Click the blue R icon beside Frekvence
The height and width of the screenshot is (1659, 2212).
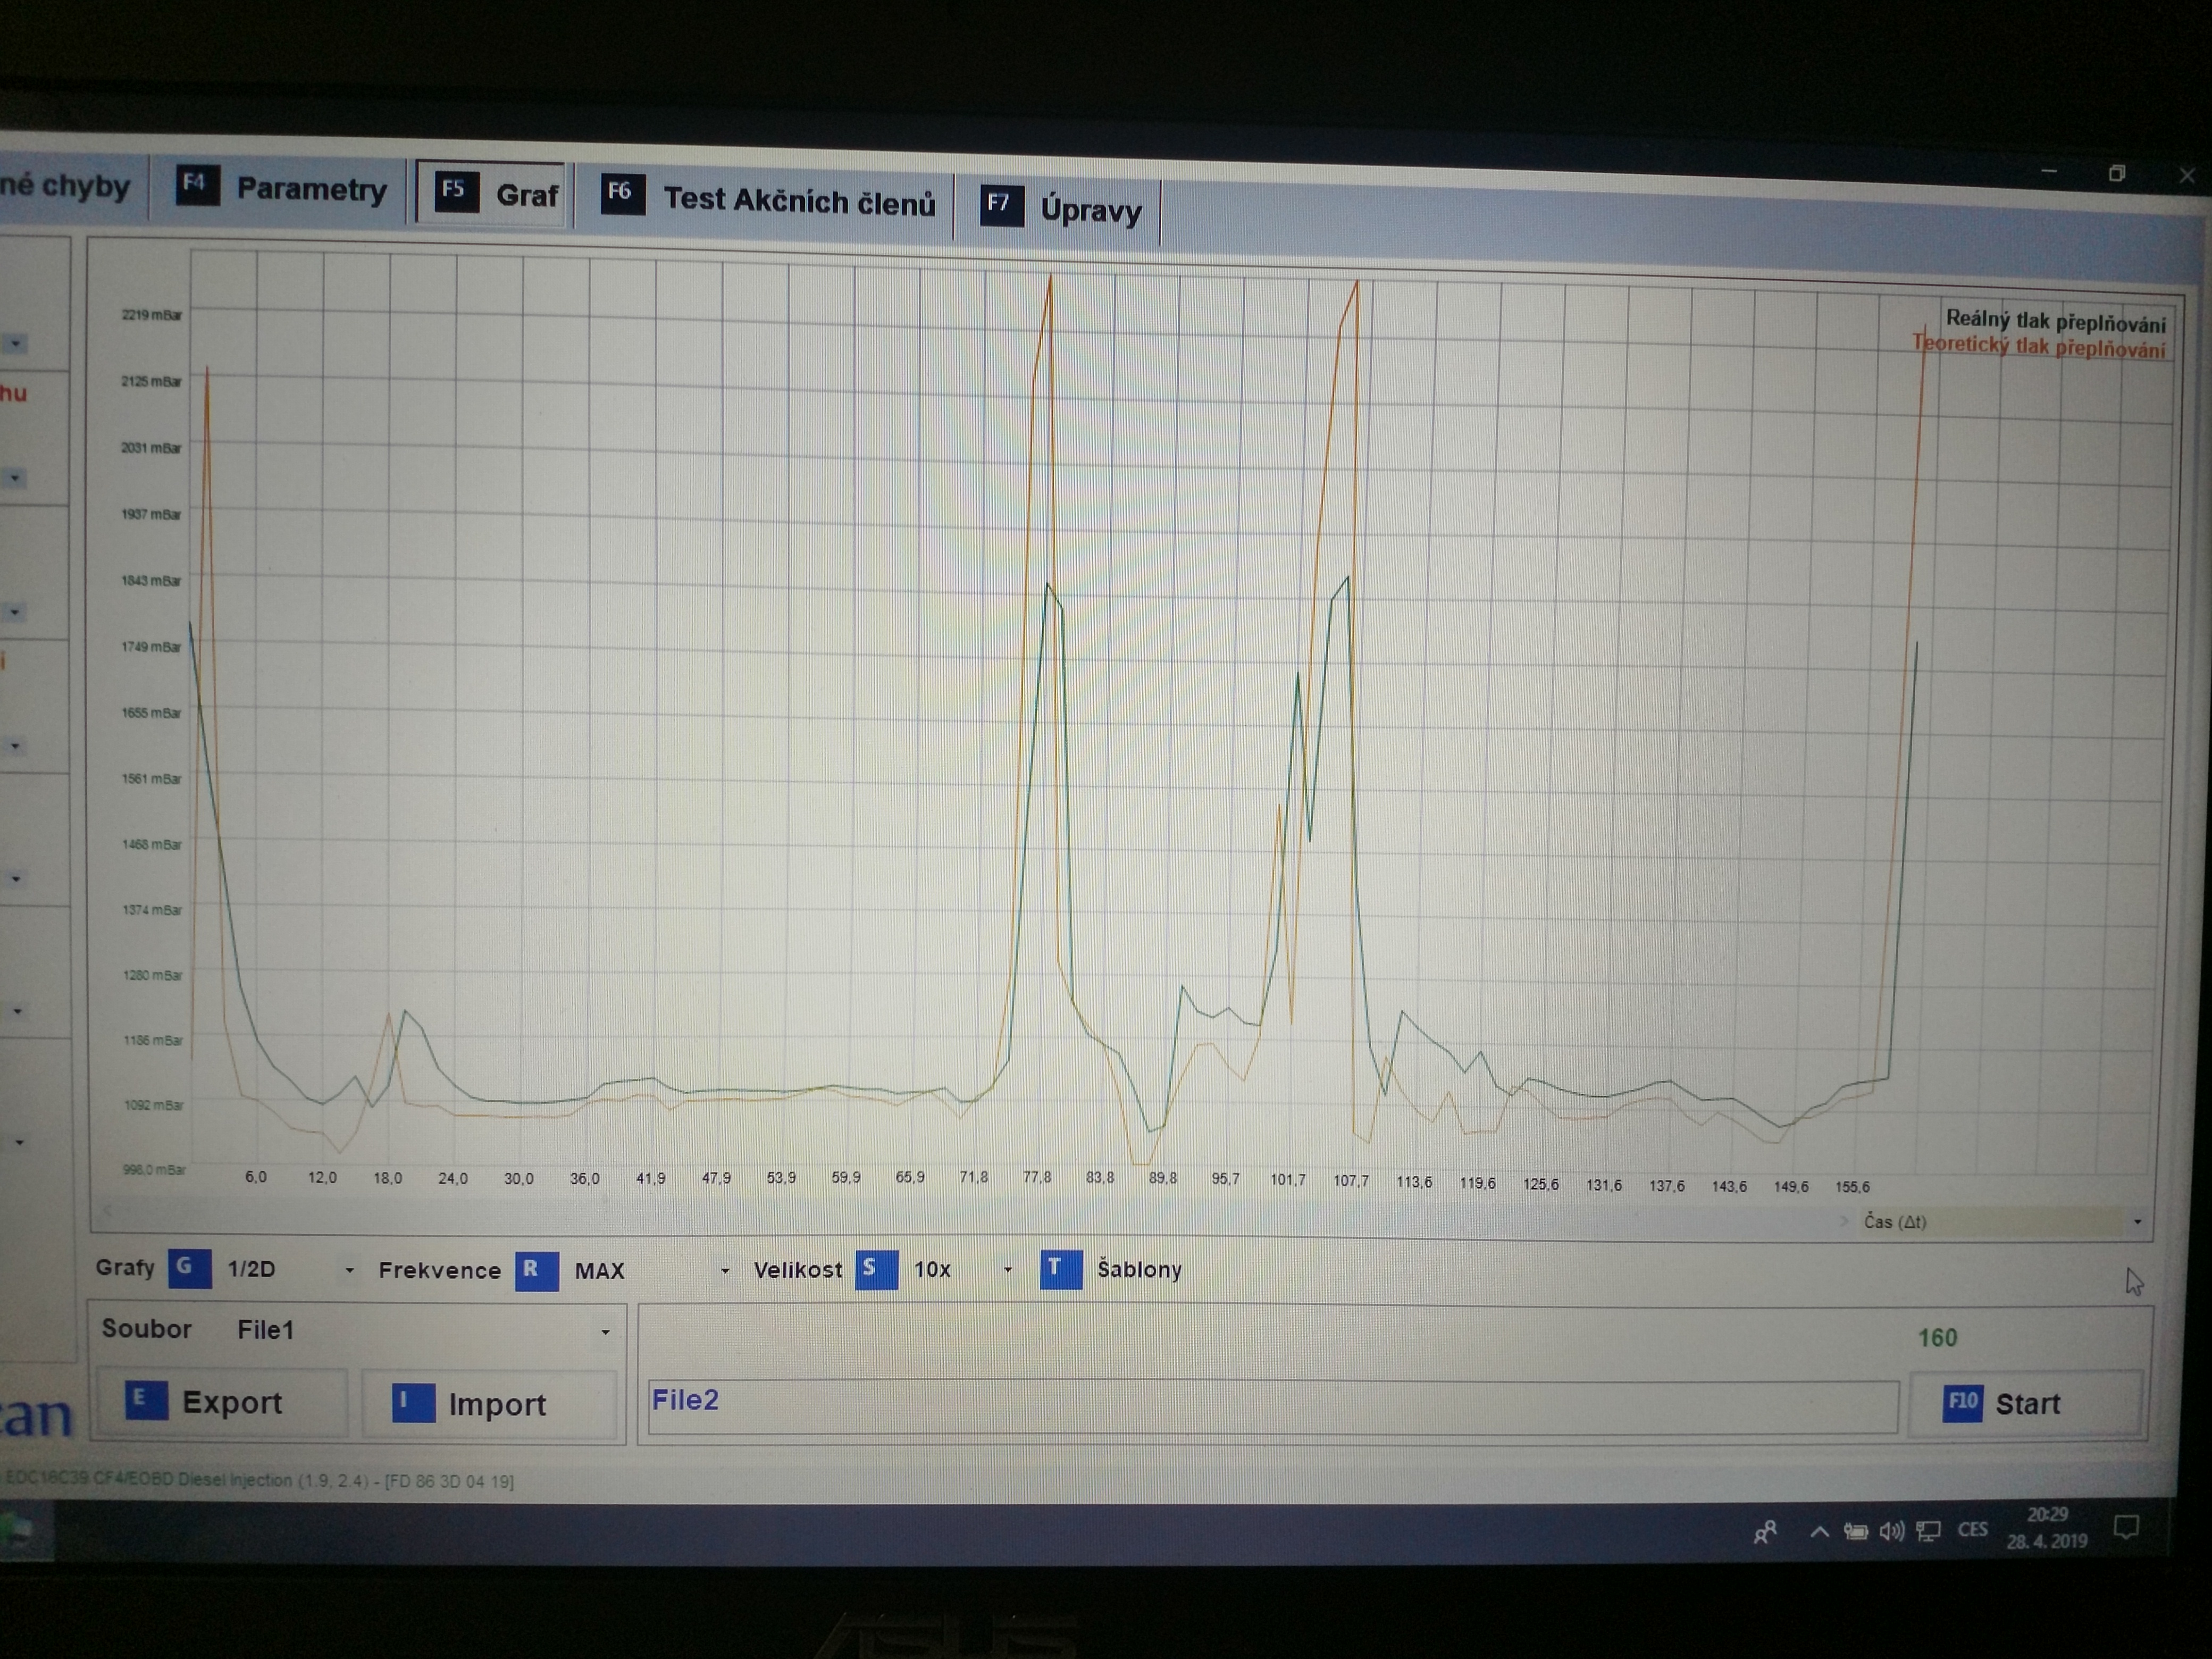pyautogui.click(x=536, y=1270)
